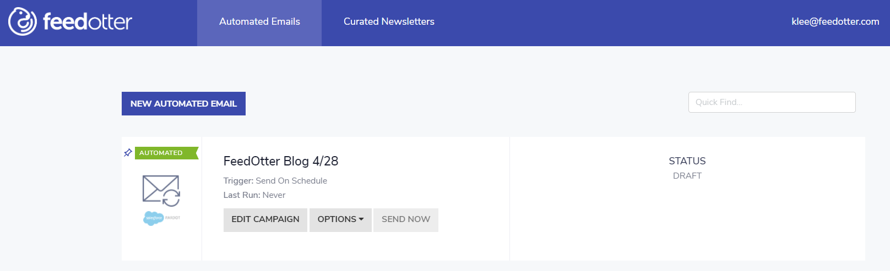Create a New Automated Email

click(183, 103)
